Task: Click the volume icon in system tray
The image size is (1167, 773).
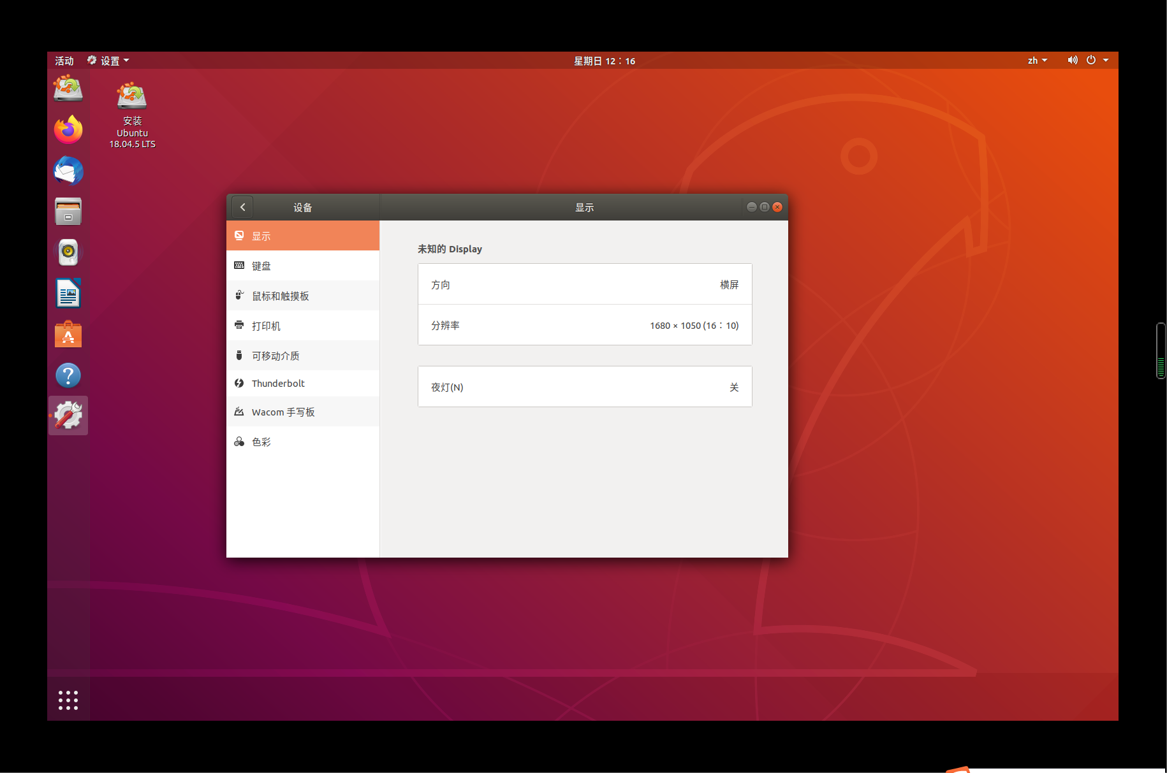Action: point(1073,60)
